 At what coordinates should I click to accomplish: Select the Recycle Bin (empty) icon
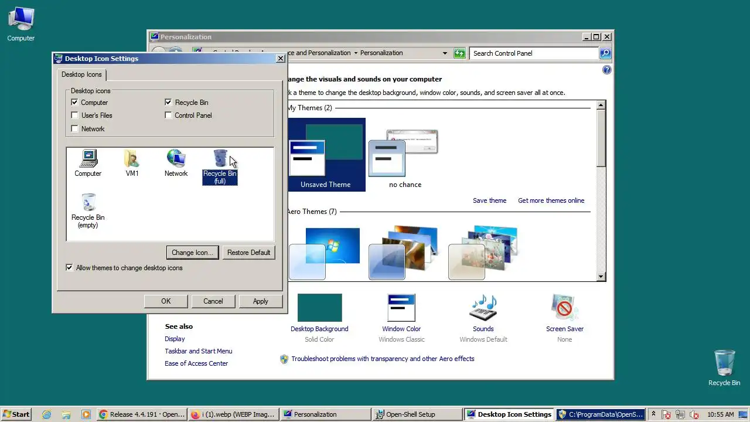click(88, 211)
